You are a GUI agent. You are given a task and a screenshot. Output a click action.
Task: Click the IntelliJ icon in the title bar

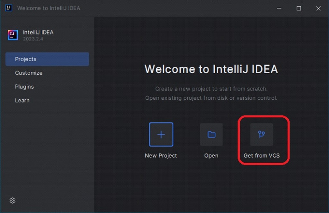(x=8, y=8)
